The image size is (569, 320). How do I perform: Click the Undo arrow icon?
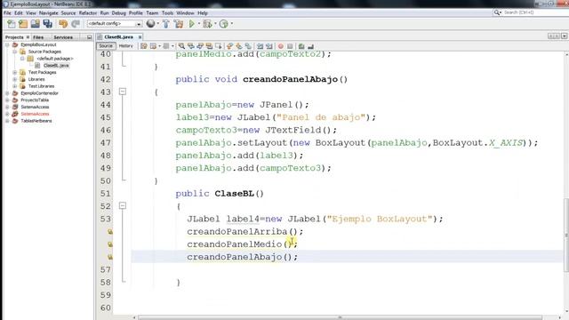point(63,24)
